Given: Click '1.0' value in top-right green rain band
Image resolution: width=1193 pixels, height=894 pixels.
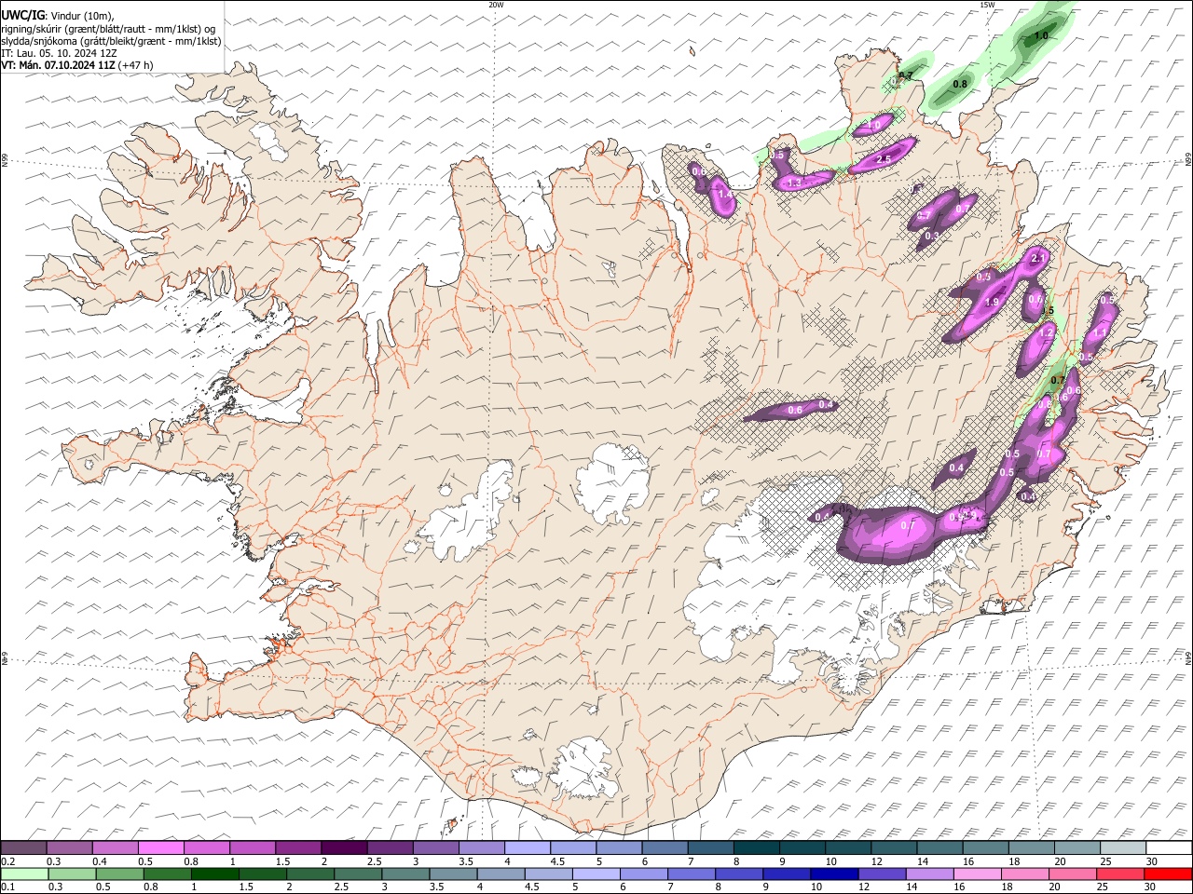Looking at the screenshot, I should 1041,35.
